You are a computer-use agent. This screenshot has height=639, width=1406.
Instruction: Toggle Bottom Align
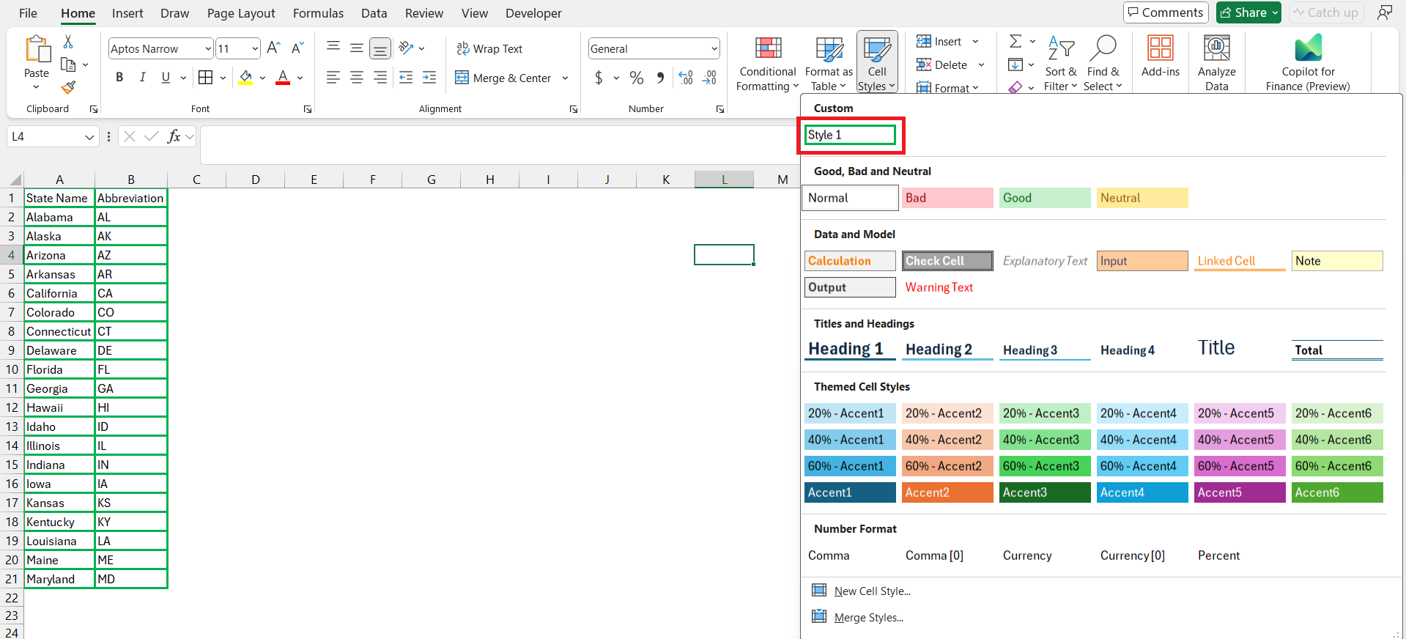[x=380, y=48]
